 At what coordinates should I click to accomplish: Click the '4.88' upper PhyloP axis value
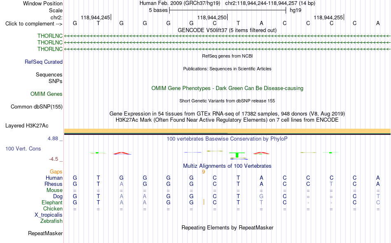53,139
